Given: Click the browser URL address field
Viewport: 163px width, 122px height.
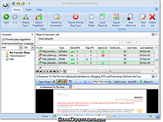Looking at the screenshot, I should click(100, 82).
